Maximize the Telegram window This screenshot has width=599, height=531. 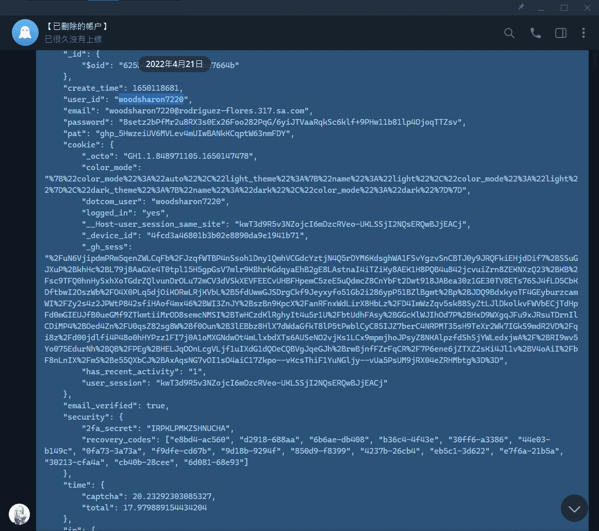point(564,7)
